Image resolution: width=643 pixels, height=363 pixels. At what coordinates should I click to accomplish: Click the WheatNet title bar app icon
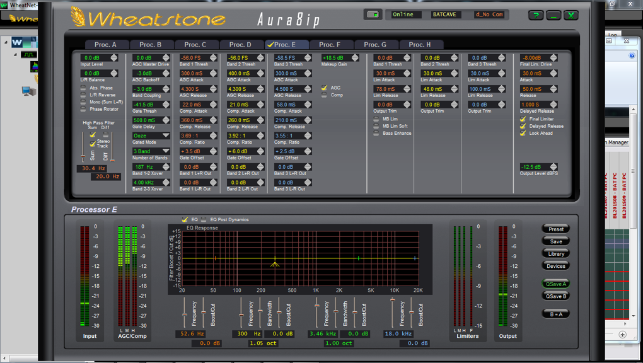[x=4, y=5]
